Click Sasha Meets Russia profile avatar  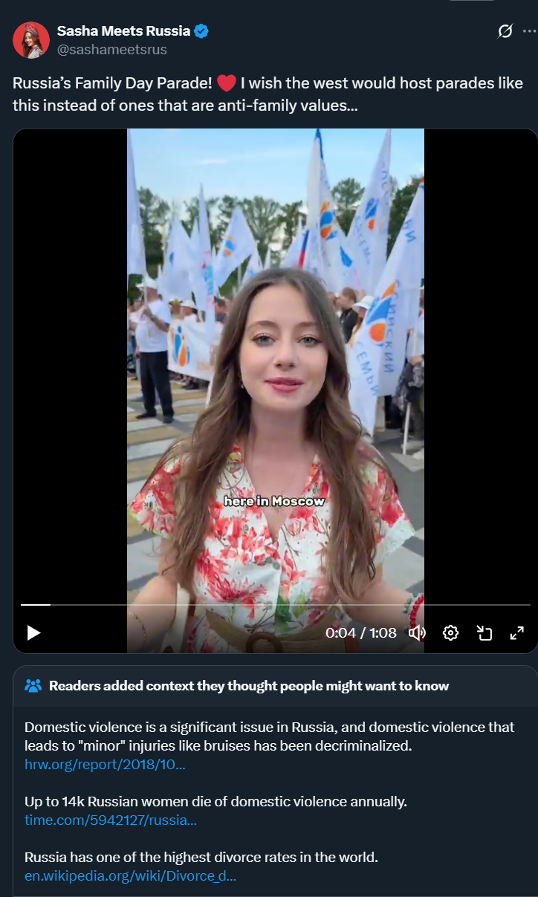[31, 40]
